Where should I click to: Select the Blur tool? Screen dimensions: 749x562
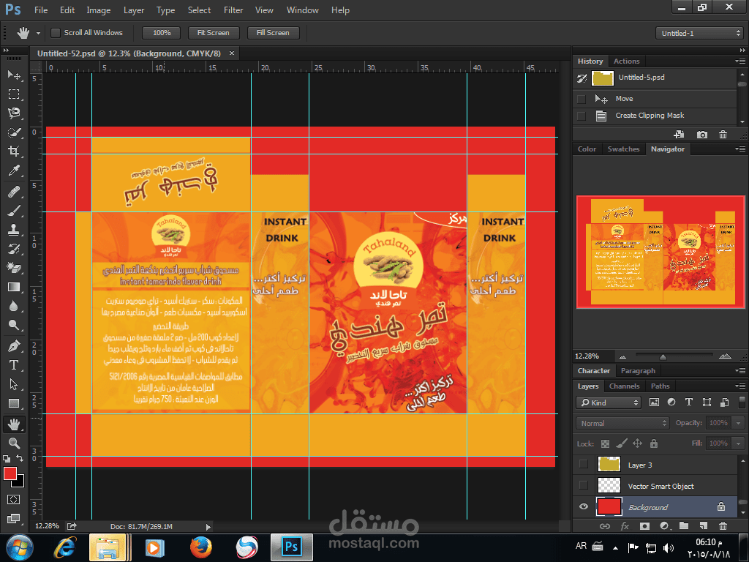pyautogui.click(x=14, y=307)
